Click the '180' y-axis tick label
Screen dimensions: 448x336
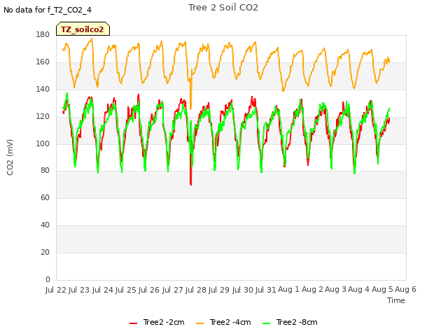coord(43,34)
